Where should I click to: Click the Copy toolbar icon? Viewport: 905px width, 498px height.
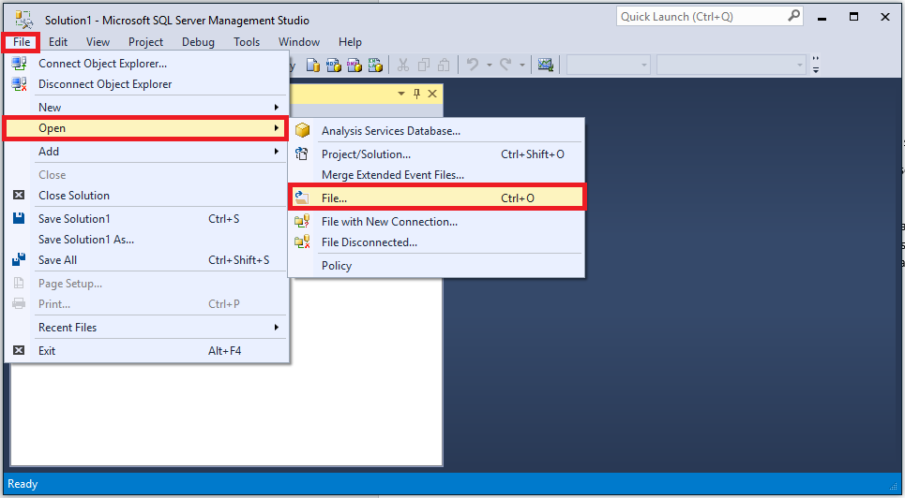click(423, 66)
